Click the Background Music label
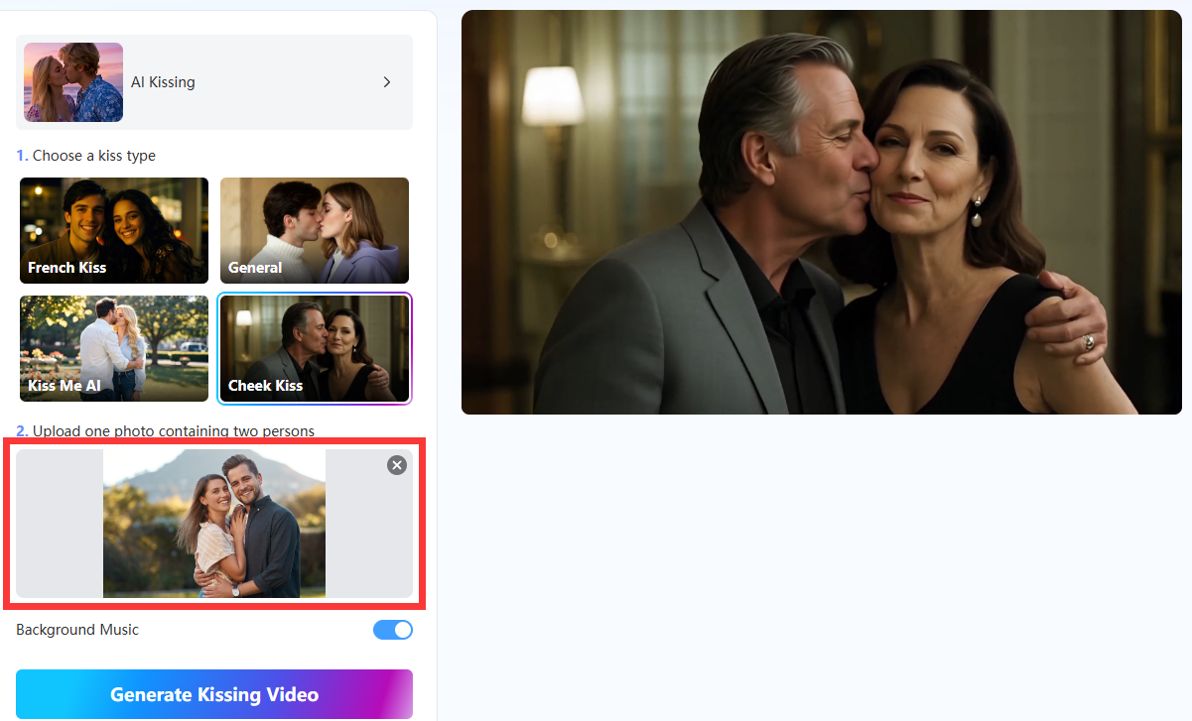The image size is (1192, 721). pos(77,630)
